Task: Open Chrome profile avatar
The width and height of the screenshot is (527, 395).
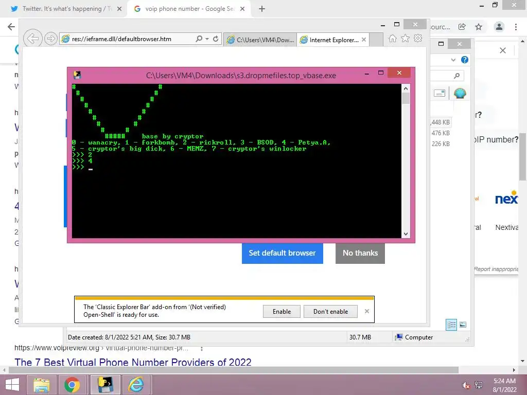Action: tap(499, 27)
